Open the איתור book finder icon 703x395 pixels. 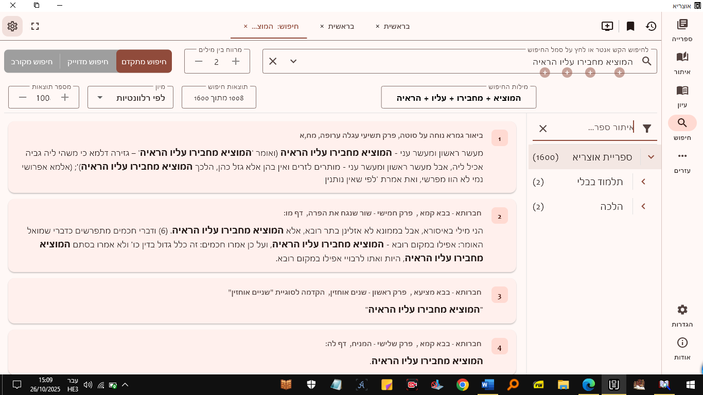(x=682, y=62)
